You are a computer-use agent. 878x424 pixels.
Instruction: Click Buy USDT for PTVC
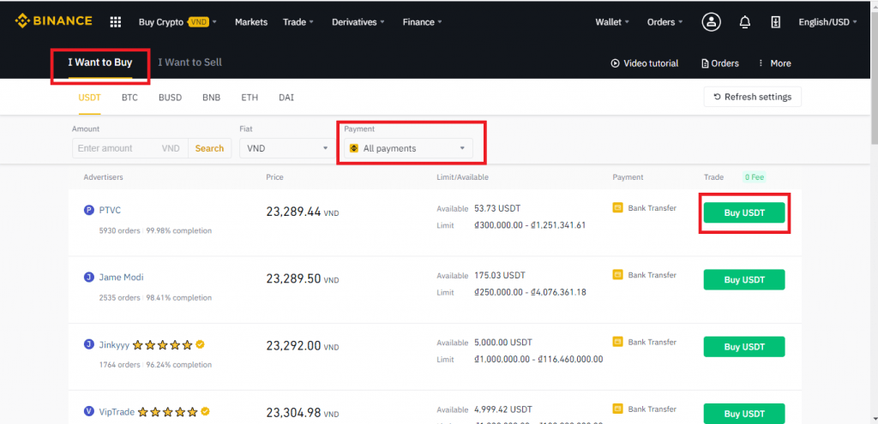[744, 212]
